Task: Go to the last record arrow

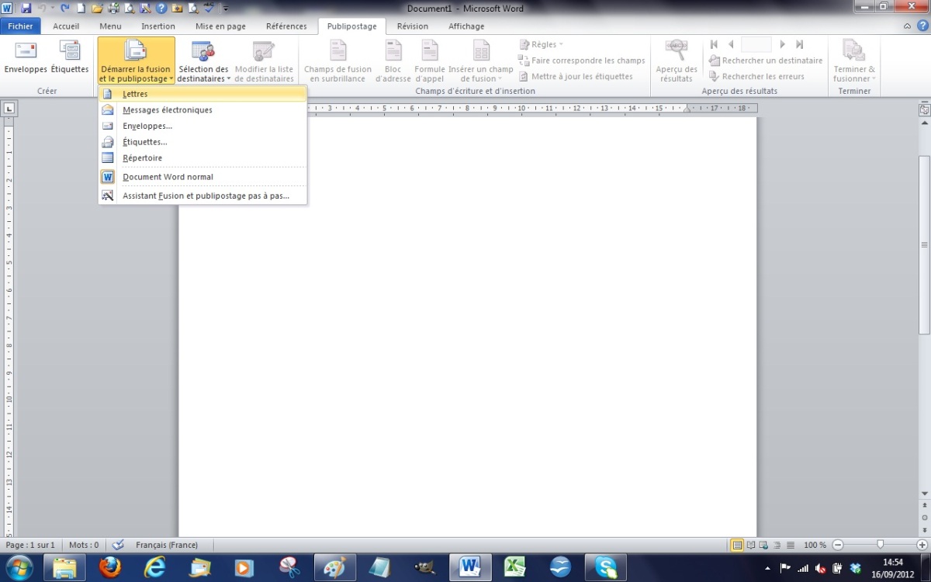Action: point(800,44)
